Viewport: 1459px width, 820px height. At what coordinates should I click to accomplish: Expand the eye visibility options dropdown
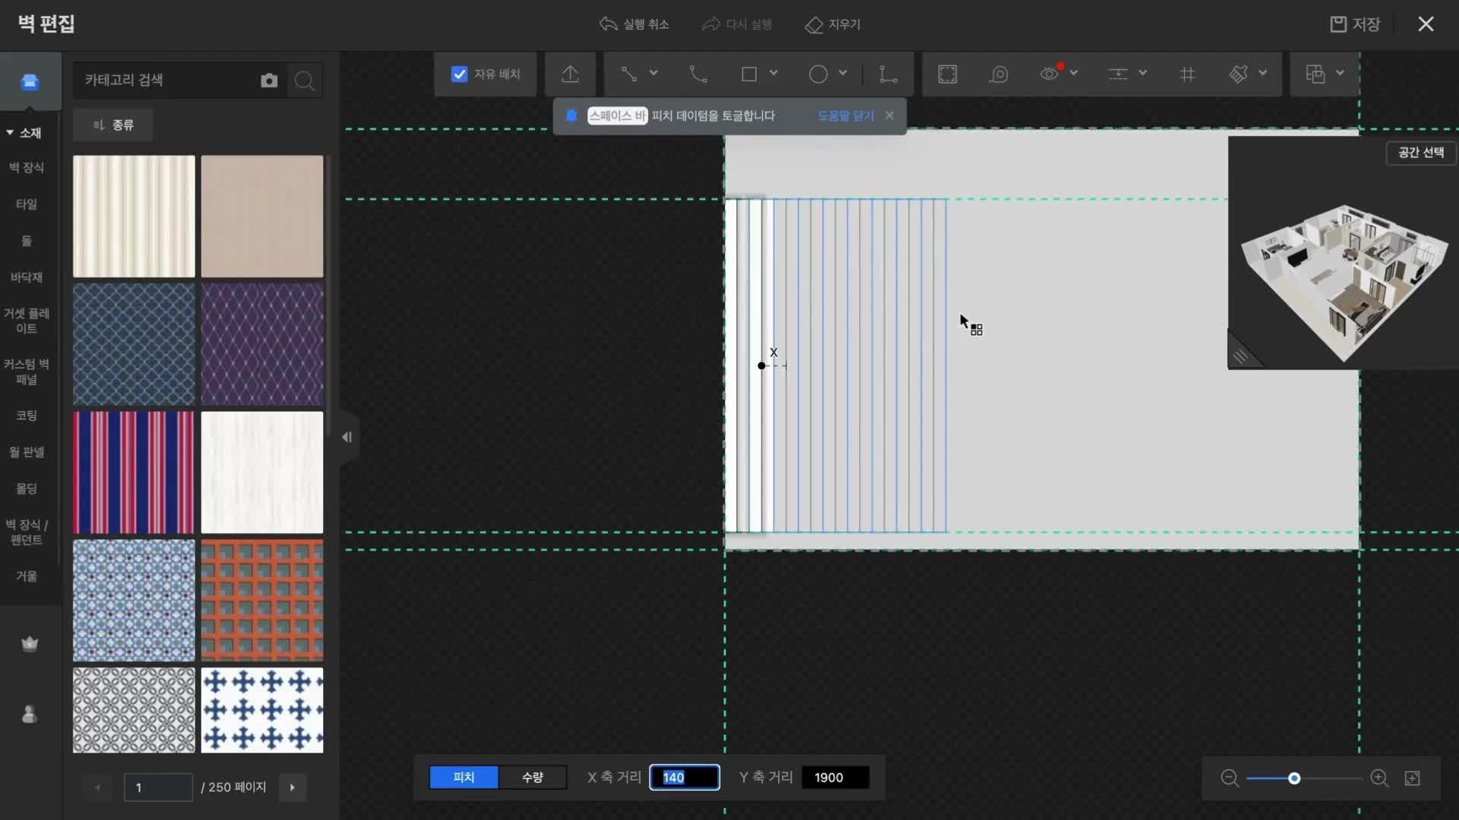(1074, 73)
